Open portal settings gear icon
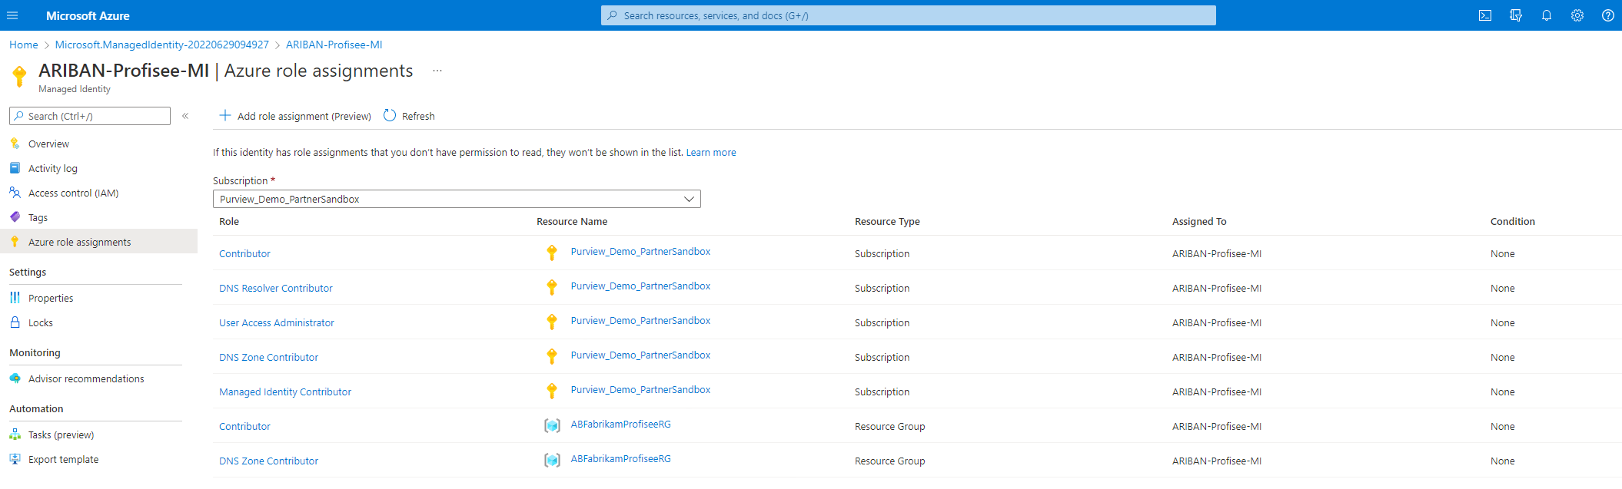This screenshot has width=1622, height=489. [1577, 15]
